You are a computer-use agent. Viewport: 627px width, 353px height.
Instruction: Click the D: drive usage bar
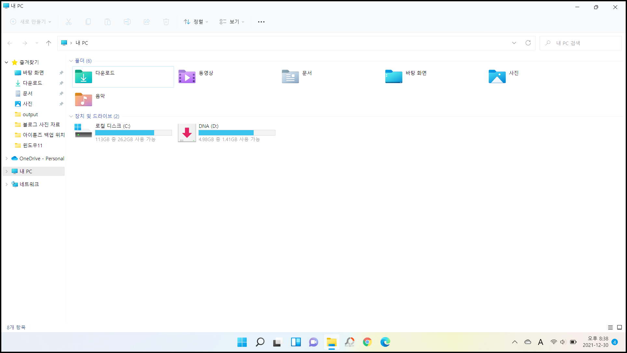click(x=237, y=133)
